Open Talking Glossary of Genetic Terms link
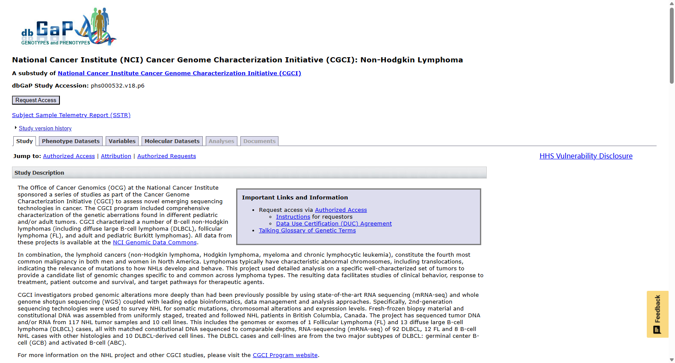This screenshot has height=363, width=675. tap(307, 231)
